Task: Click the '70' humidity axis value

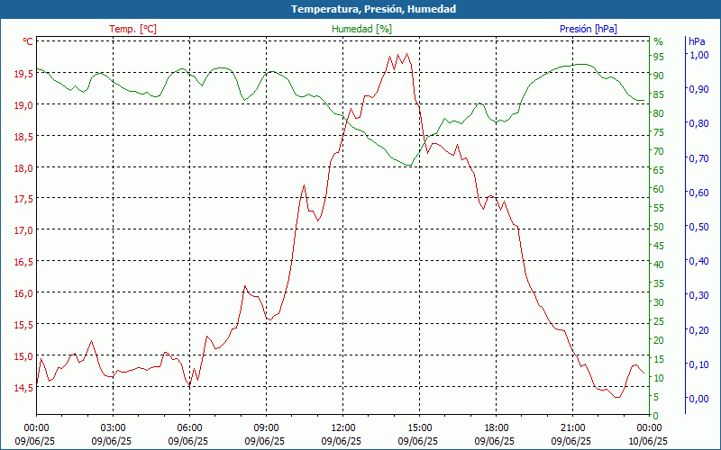Action: (x=659, y=151)
